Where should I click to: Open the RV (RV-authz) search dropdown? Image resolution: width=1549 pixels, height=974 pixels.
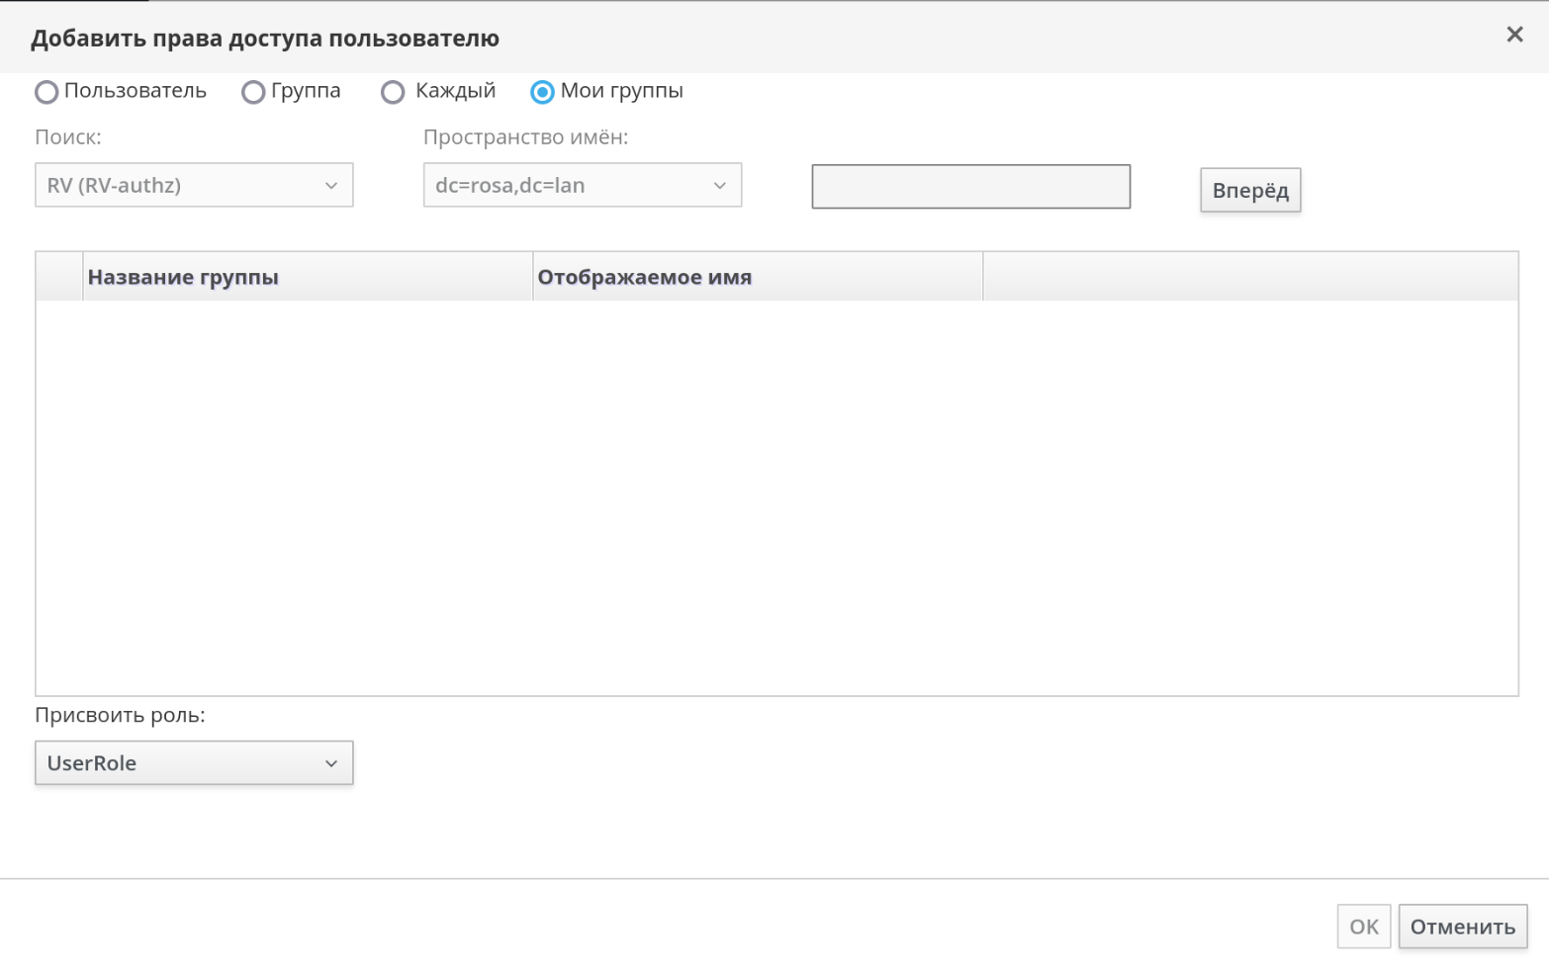click(194, 186)
